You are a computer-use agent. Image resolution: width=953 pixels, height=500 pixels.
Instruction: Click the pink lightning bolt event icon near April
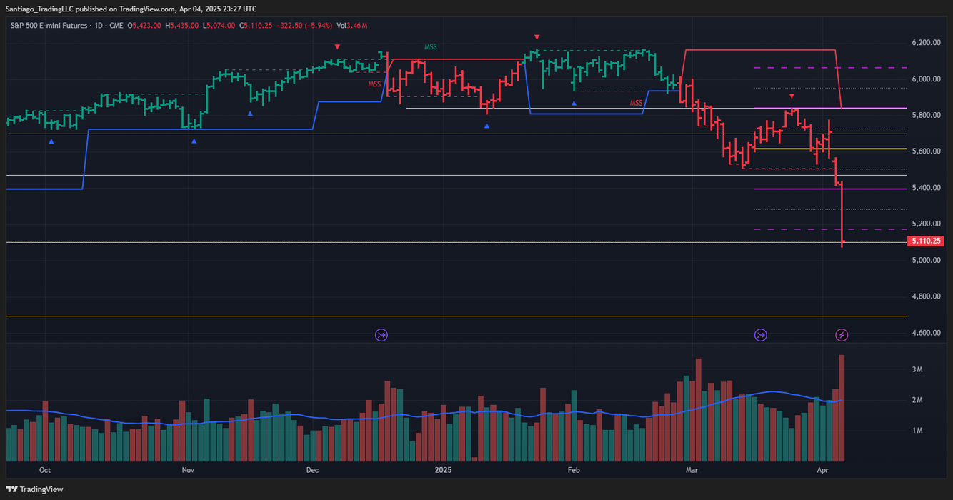843,335
